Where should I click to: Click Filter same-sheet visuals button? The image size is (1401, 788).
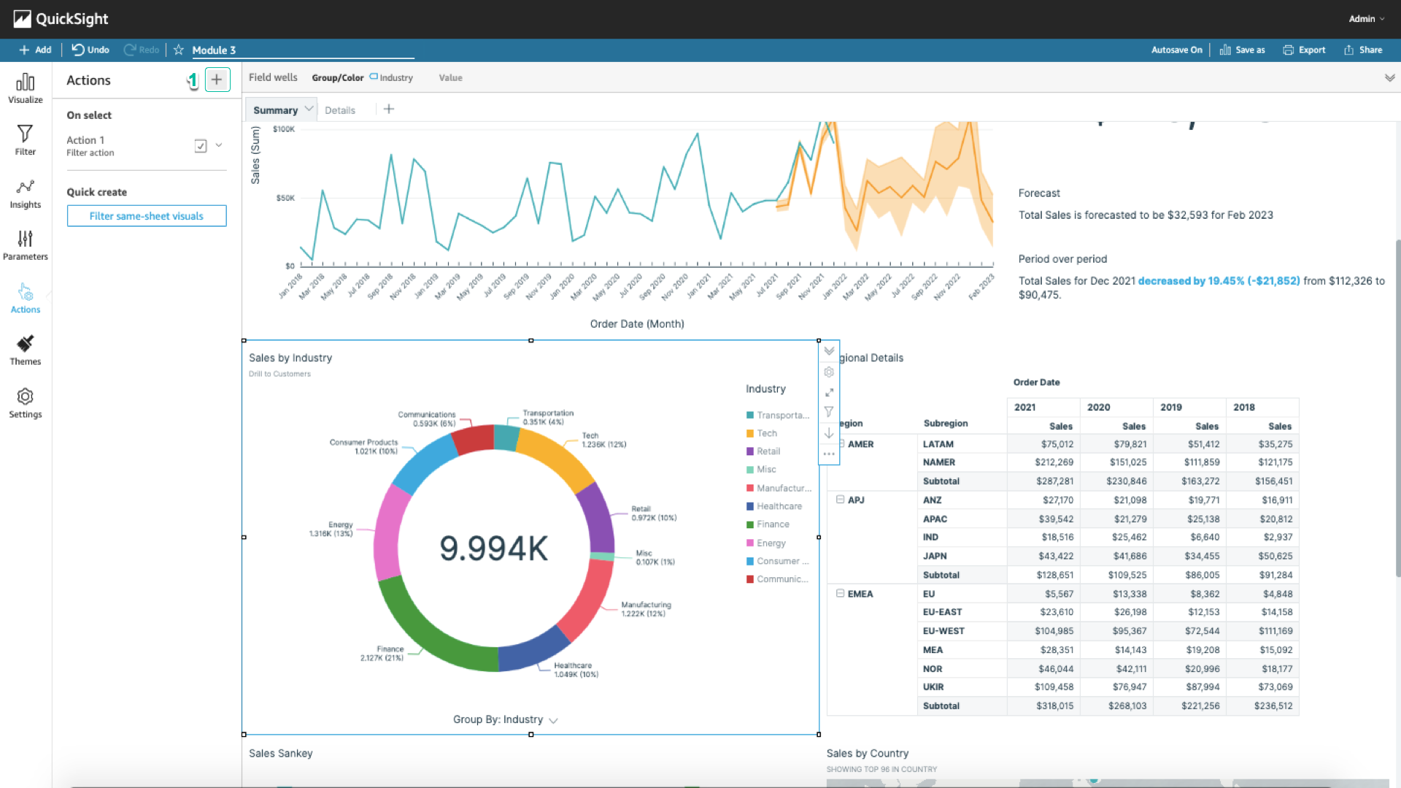pyautogui.click(x=147, y=216)
